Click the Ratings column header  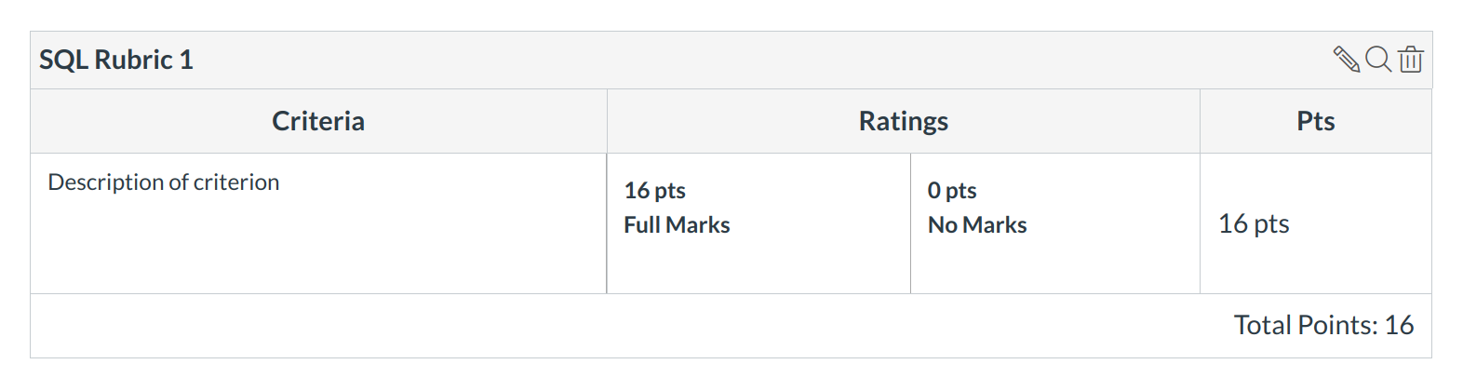point(903,121)
